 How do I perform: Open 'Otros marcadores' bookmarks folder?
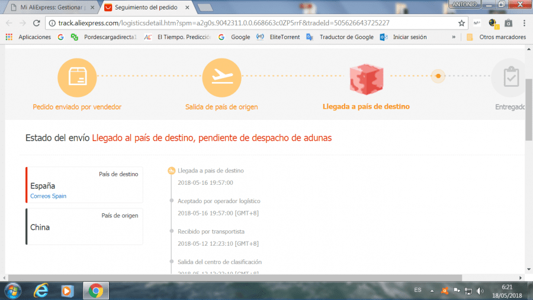(x=497, y=37)
